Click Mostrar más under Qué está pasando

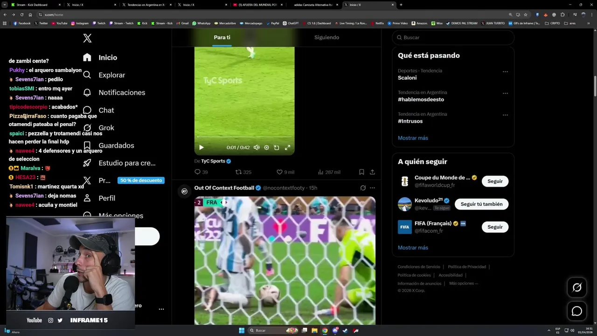click(413, 138)
